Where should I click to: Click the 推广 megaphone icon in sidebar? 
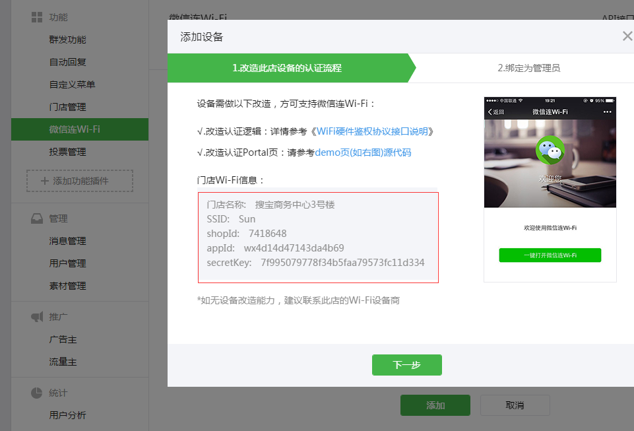(x=37, y=317)
